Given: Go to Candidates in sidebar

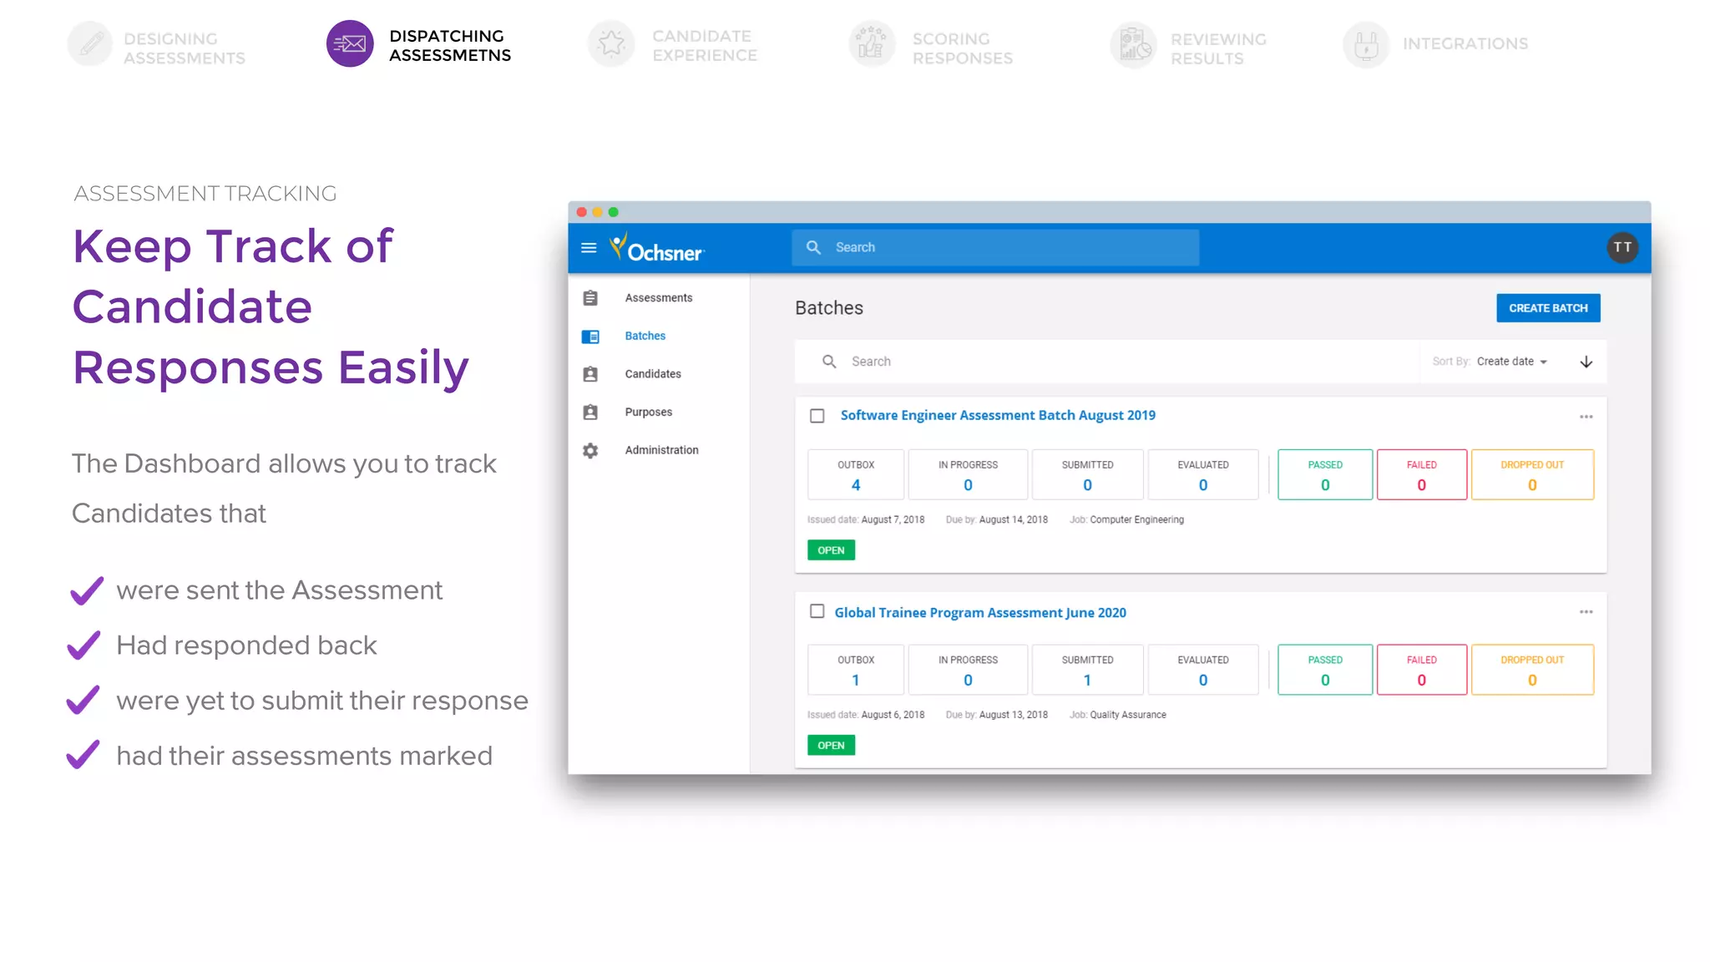Looking at the screenshot, I should (653, 374).
